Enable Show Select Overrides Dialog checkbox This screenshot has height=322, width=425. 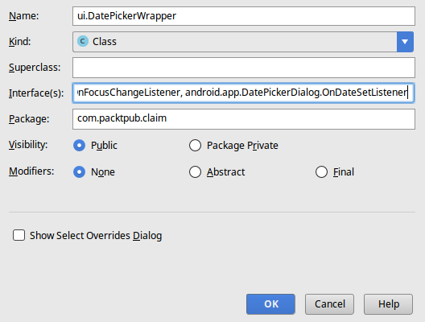click(19, 235)
